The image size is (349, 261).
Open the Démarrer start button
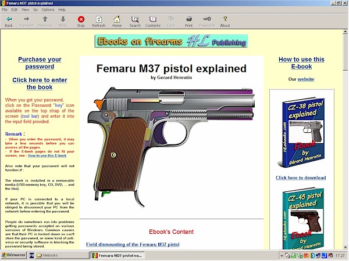tap(14, 255)
